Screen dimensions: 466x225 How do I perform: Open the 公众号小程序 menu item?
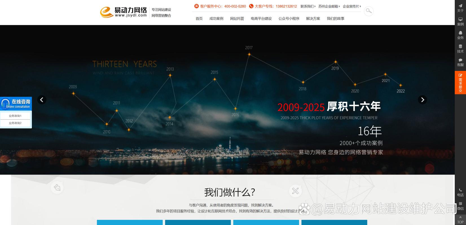[x=289, y=19]
